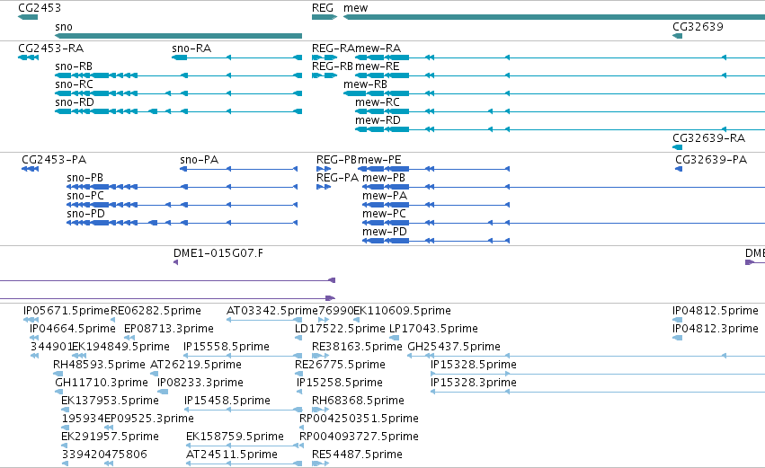Select EST RH48593.5prime
Screen dimensions: 765x468
[x=100, y=365]
